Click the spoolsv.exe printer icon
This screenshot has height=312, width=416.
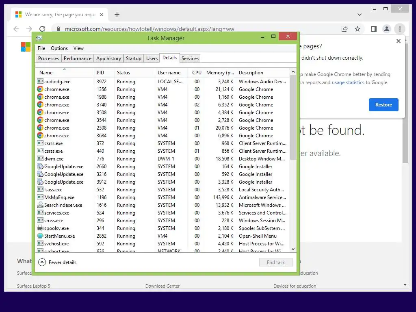pos(40,228)
